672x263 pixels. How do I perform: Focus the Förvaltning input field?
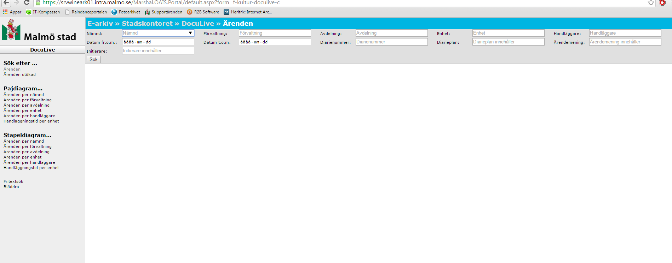click(275, 33)
